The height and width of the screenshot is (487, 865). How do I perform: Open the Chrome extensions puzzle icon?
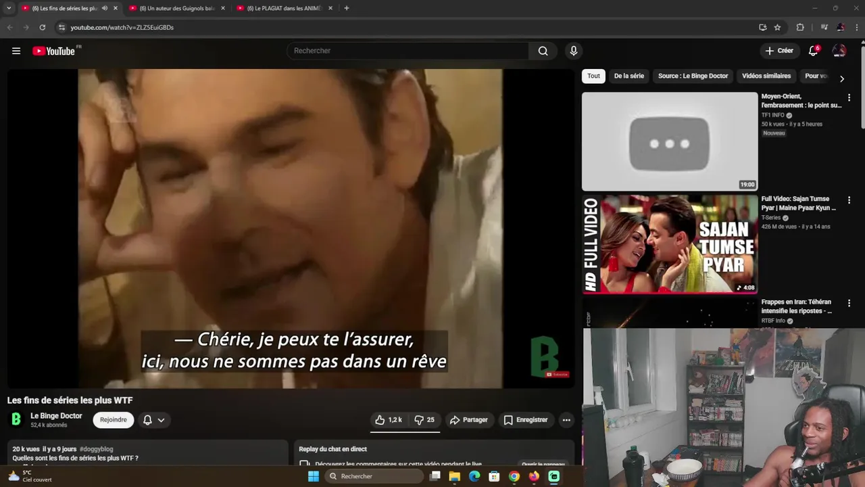tap(800, 27)
